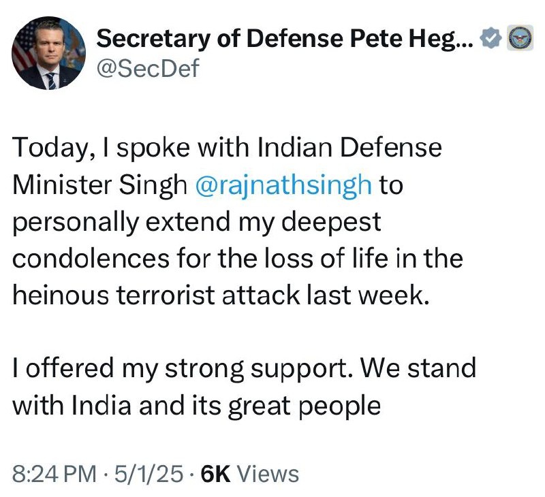Image resolution: width=545 pixels, height=497 pixels.
Task: Open the @rajnathsingh mention
Action: point(283,186)
